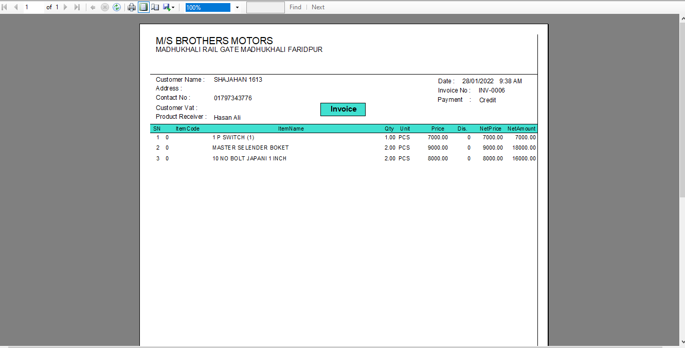The width and height of the screenshot is (685, 348).
Task: Open the zoom level dropdown arrow
Action: pos(237,8)
